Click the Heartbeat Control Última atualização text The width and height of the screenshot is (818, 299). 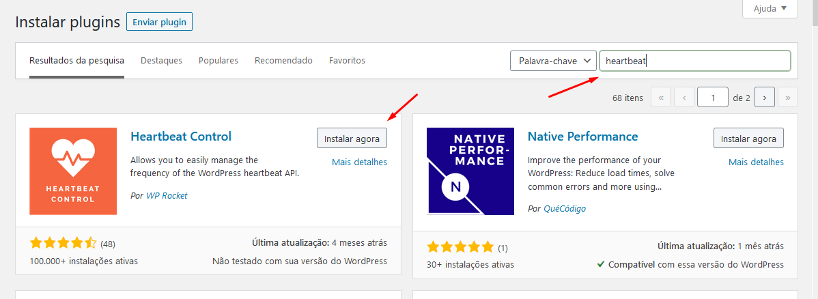click(320, 243)
